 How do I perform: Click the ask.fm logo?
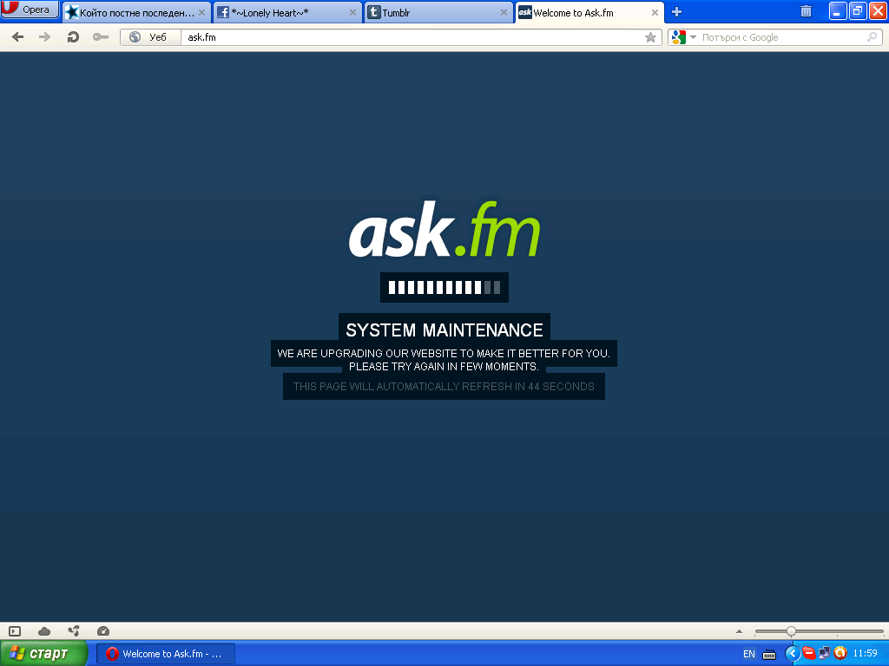click(444, 228)
